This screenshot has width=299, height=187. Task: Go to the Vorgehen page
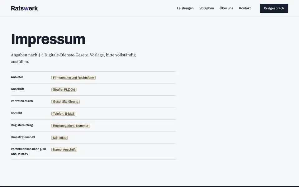(206, 8)
